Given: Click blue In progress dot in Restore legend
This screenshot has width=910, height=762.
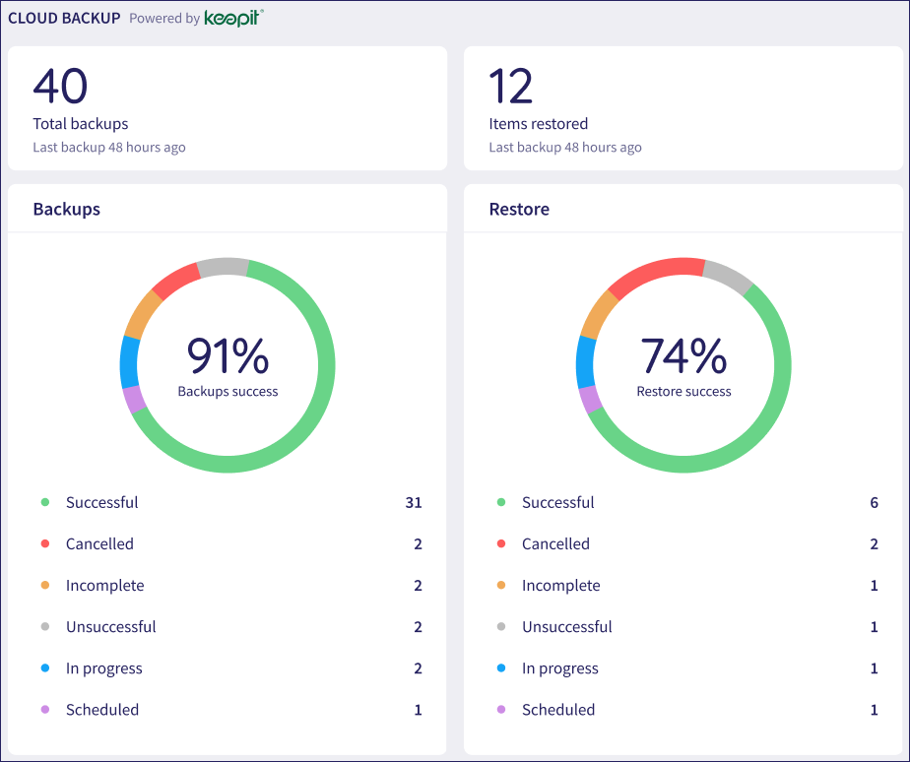Looking at the screenshot, I should 501,668.
